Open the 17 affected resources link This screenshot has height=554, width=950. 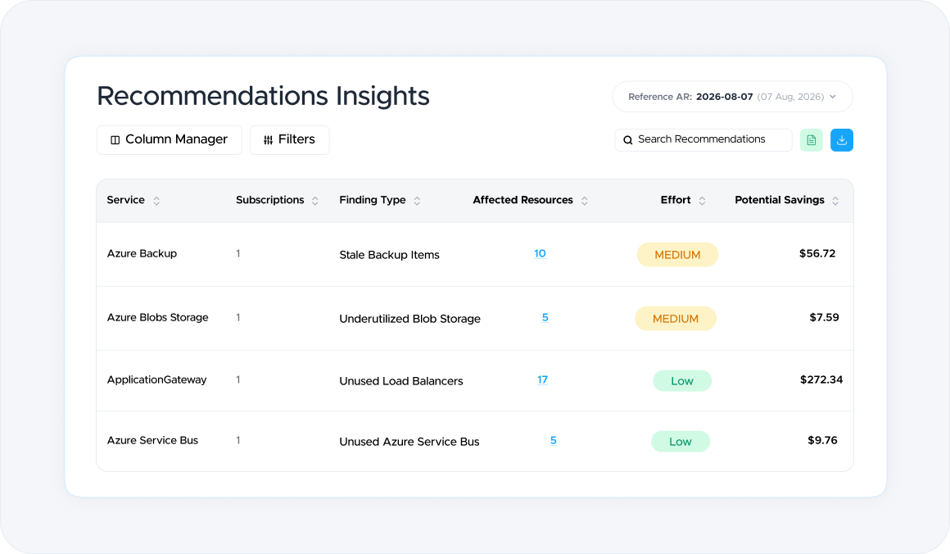point(542,379)
